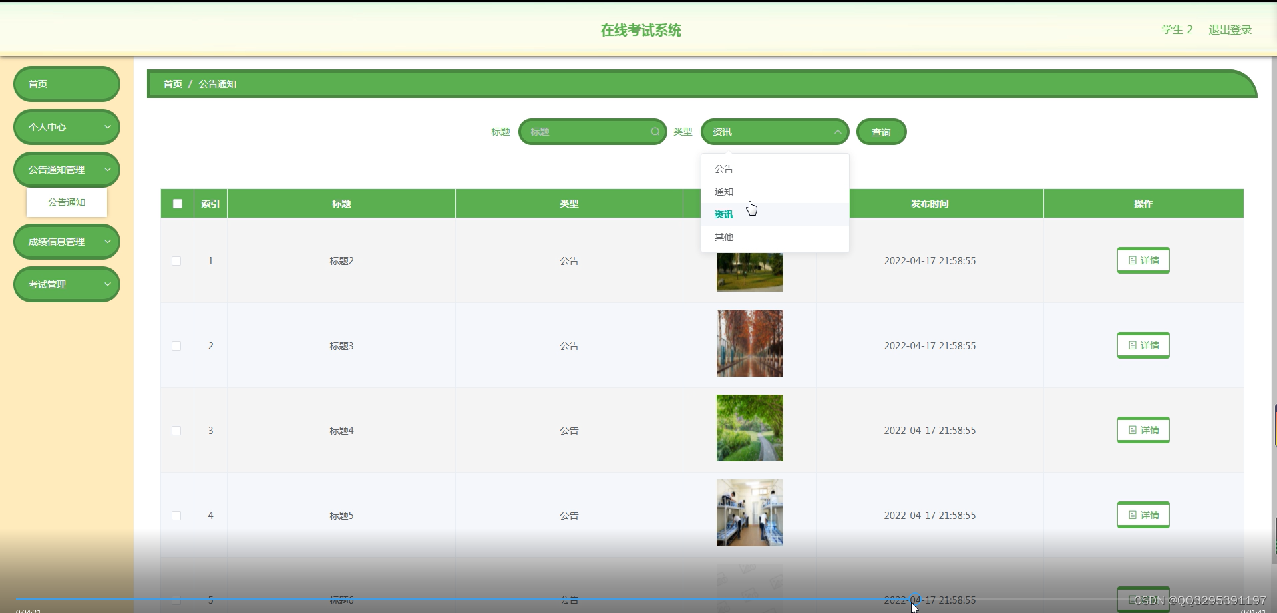The image size is (1277, 613).
Task: Click the video progress bar handle
Action: [x=915, y=598]
